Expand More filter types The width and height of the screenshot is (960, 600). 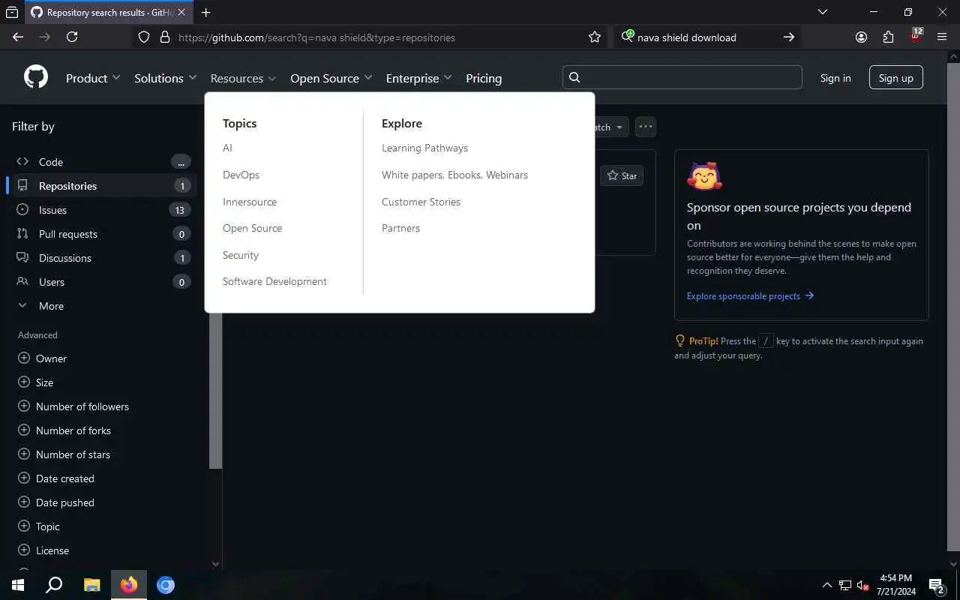point(101,306)
